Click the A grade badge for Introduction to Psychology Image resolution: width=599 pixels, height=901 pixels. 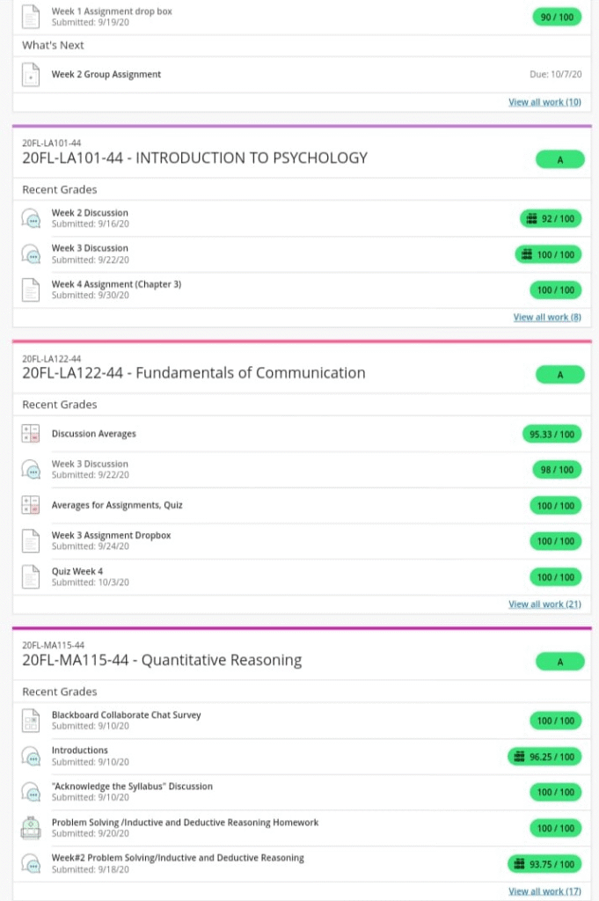click(560, 159)
